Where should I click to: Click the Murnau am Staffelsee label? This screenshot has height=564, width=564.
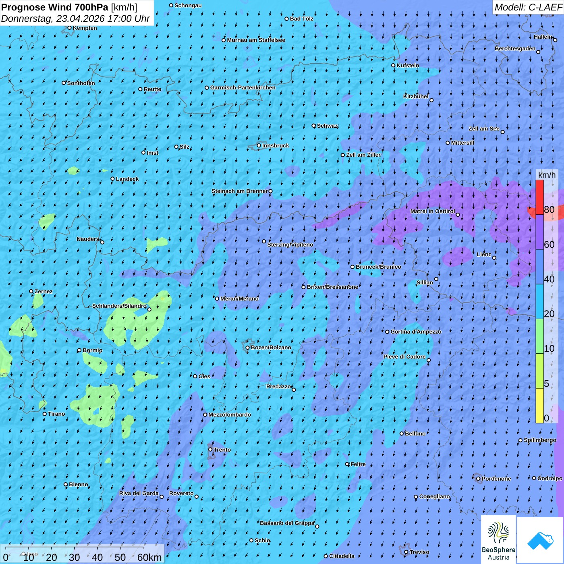[256, 40]
